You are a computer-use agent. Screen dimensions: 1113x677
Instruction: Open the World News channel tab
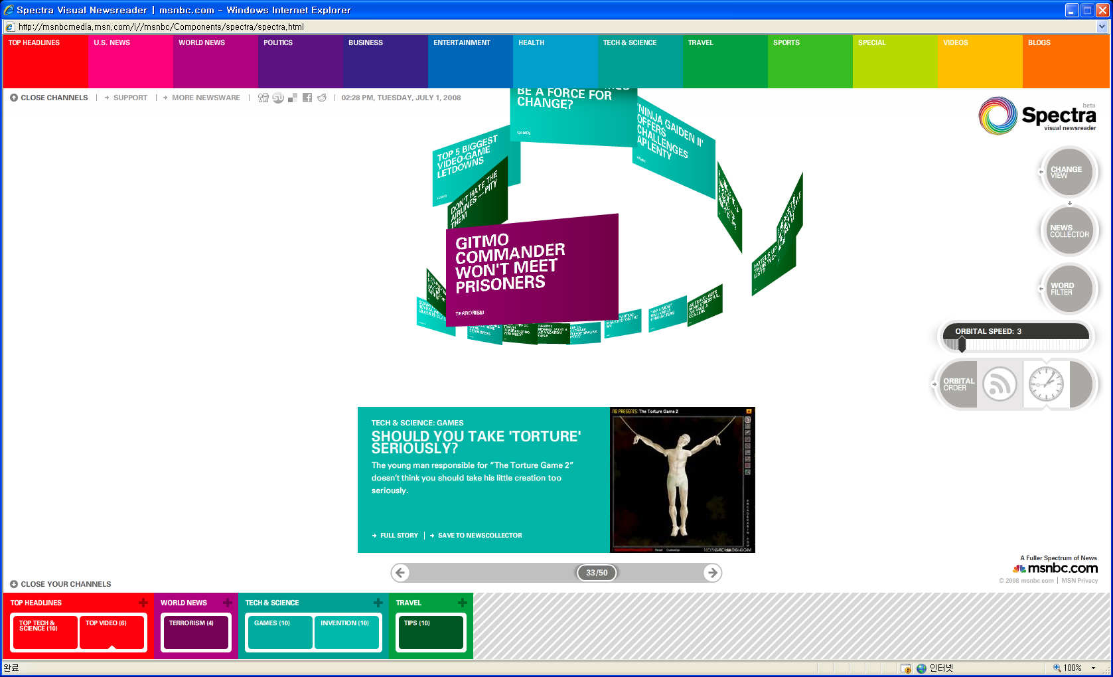click(216, 61)
